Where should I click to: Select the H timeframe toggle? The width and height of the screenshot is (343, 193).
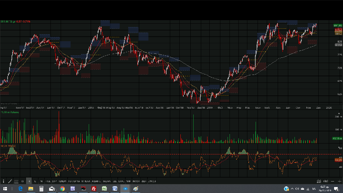(29, 181)
